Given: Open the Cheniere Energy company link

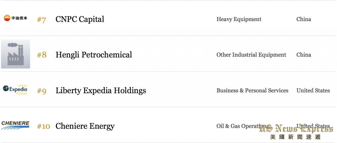Looking at the screenshot, I should pyautogui.click(x=85, y=126).
